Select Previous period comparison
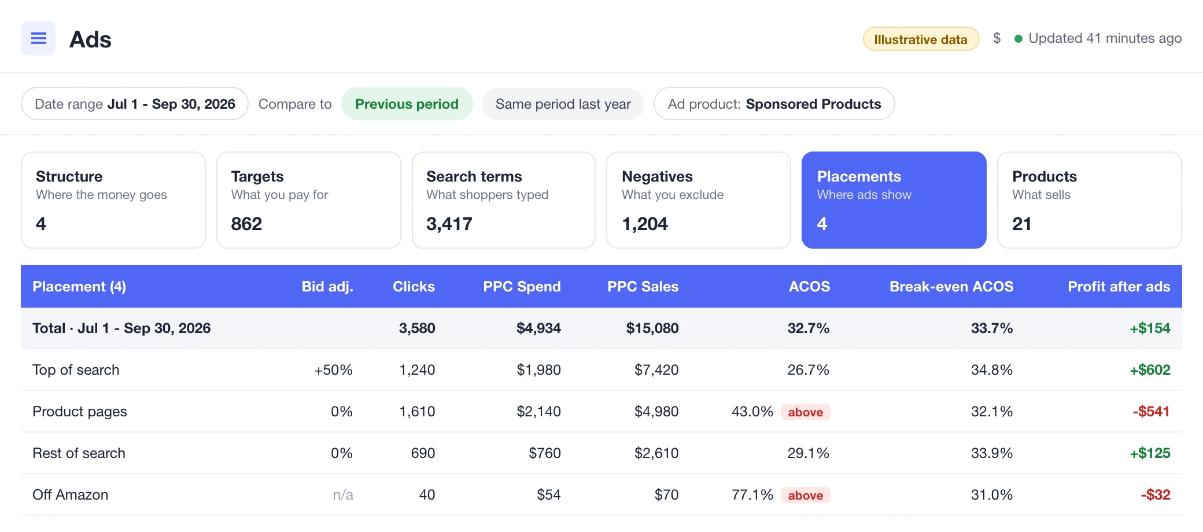The width and height of the screenshot is (1203, 532). [407, 104]
